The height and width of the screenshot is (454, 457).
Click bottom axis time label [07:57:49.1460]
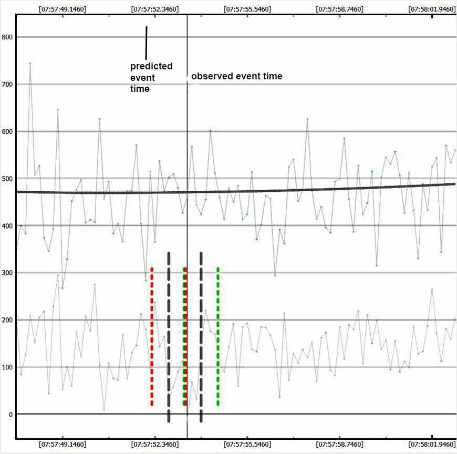[63, 445]
